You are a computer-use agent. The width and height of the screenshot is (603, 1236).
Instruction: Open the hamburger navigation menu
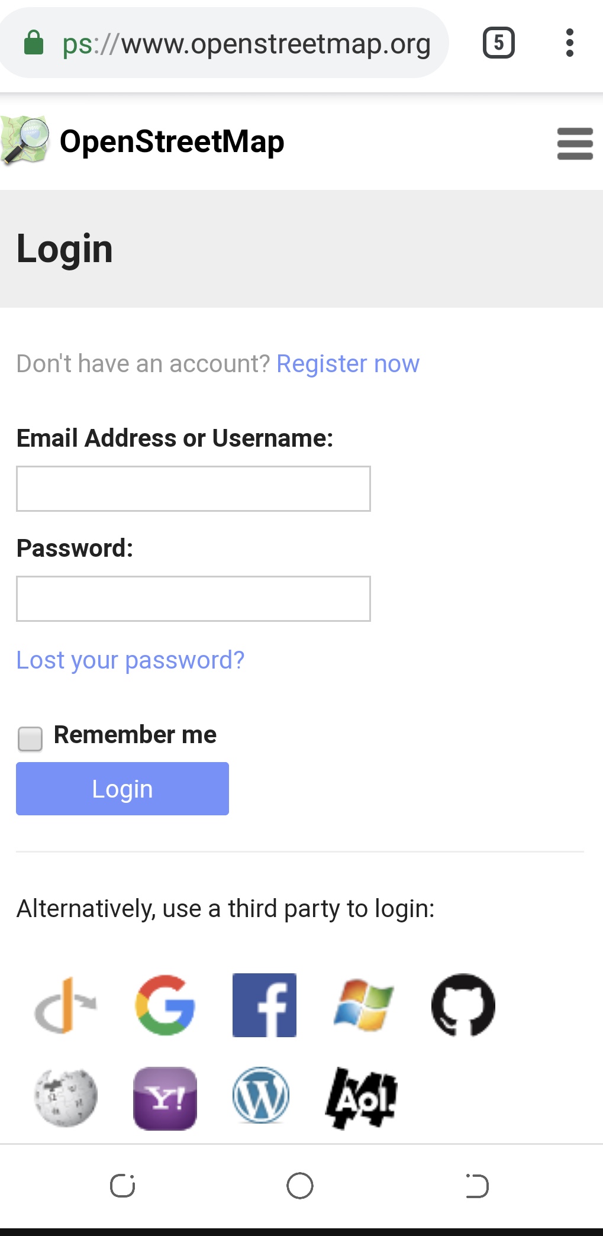pos(575,144)
